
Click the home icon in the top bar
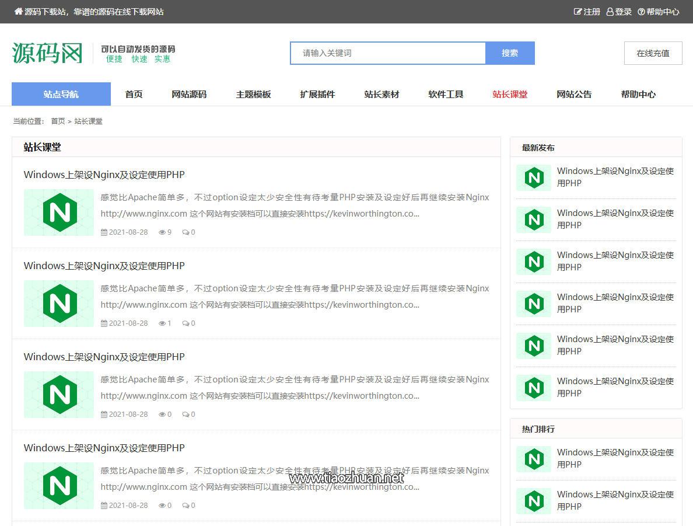coord(18,12)
